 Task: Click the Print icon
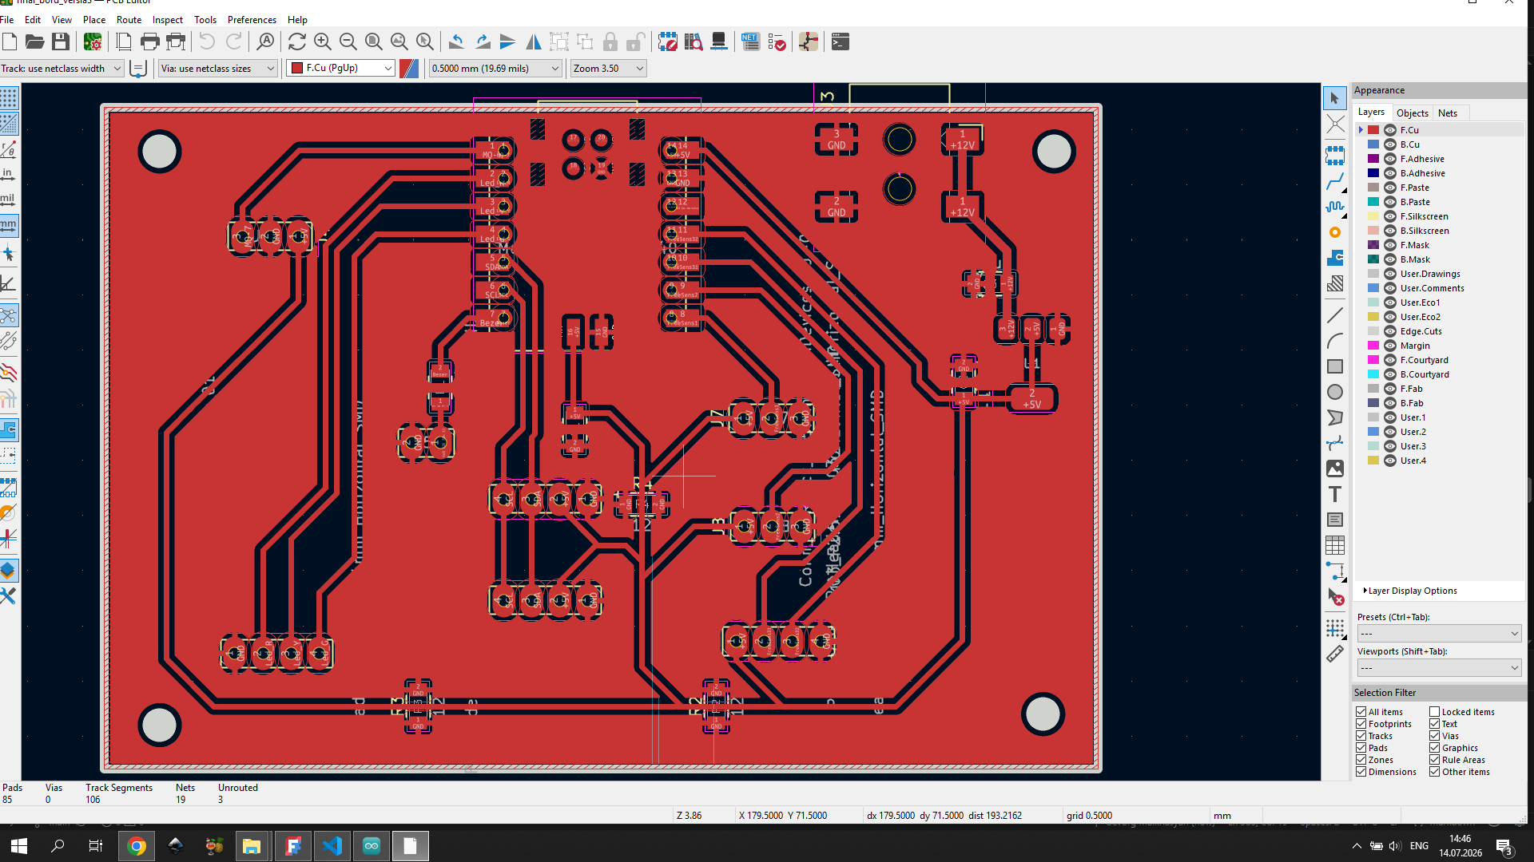point(149,42)
